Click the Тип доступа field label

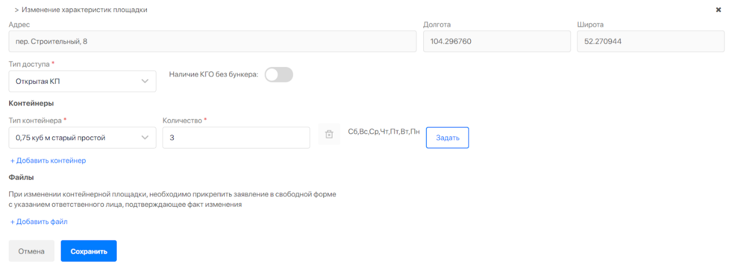pos(29,65)
